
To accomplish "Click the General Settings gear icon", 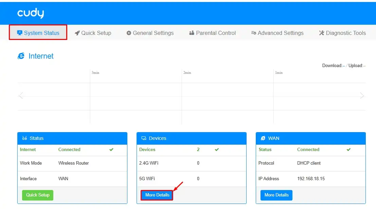I will tap(129, 33).
